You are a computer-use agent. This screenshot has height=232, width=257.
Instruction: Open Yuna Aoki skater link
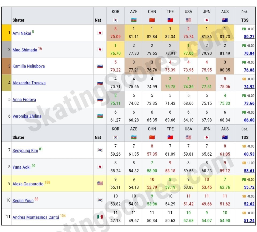[x=21, y=167]
